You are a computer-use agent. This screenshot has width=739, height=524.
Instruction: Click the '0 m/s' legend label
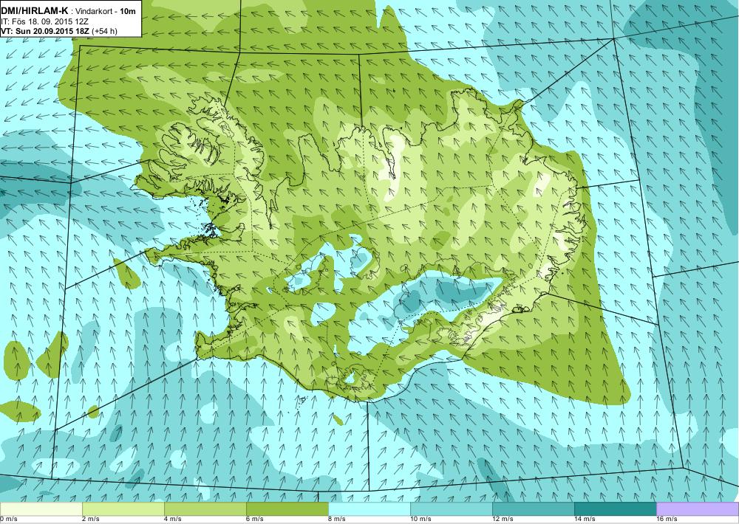tap(9, 520)
